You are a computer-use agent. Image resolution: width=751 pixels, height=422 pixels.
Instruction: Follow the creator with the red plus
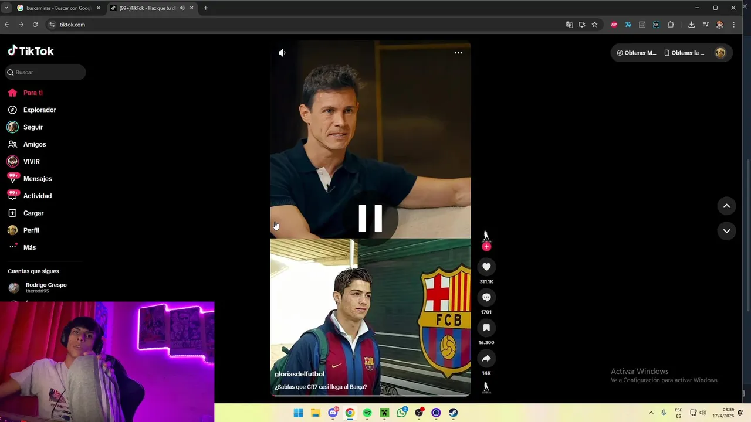pos(486,247)
